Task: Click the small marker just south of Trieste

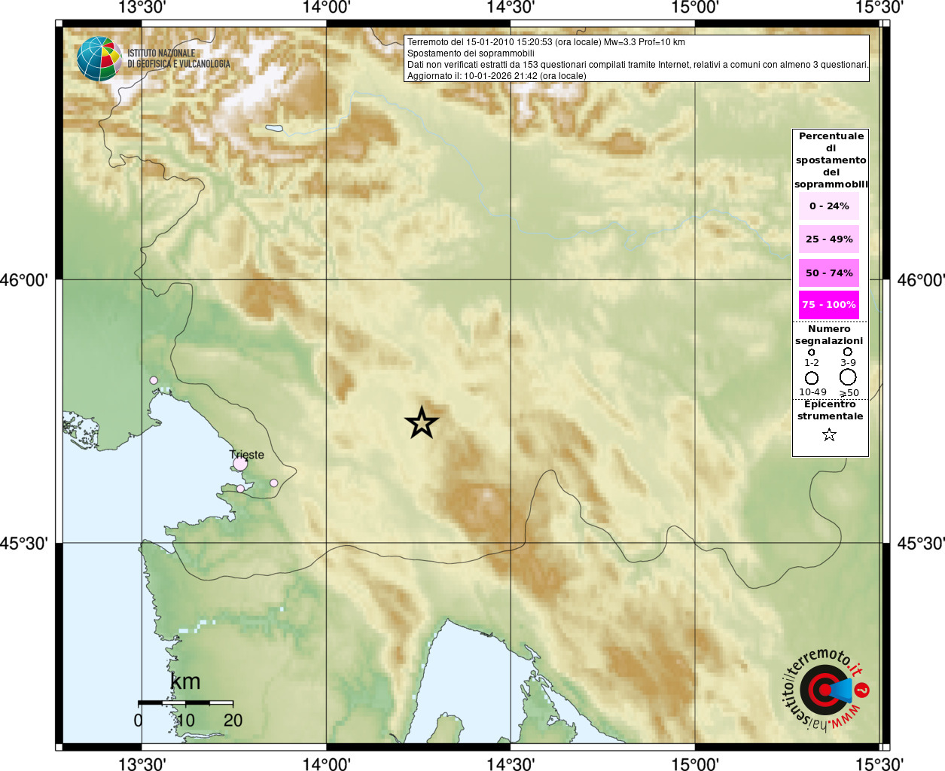Action: coord(240,489)
